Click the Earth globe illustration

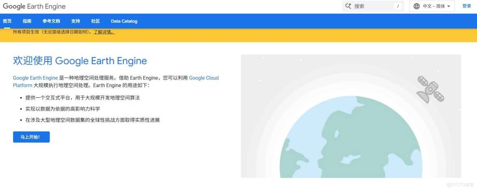[351, 137]
